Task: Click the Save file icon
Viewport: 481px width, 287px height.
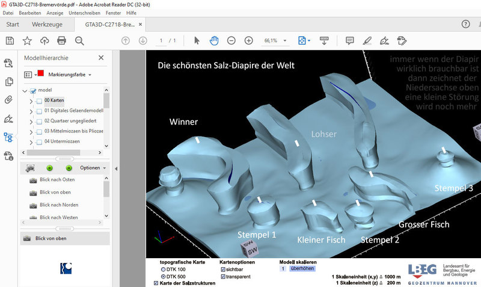Action: [x=10, y=40]
